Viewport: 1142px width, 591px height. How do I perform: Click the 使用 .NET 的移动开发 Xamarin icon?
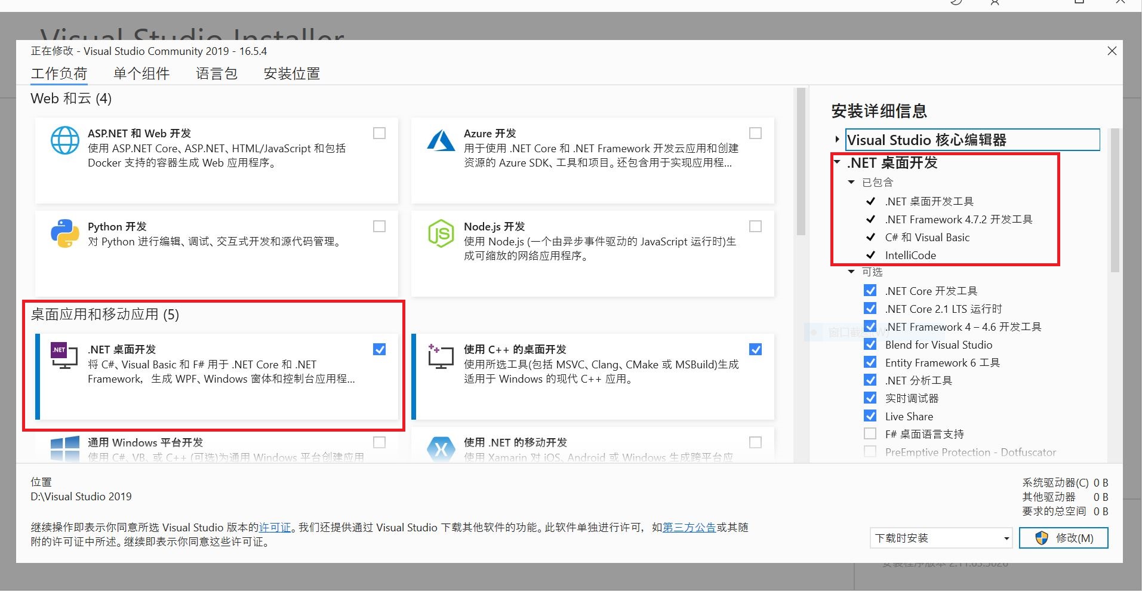(441, 450)
